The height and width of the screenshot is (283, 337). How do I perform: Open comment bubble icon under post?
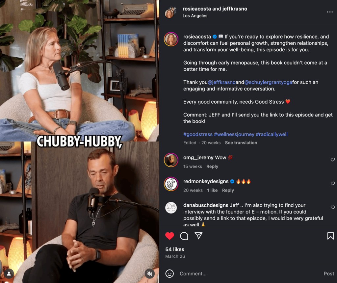(x=184, y=236)
